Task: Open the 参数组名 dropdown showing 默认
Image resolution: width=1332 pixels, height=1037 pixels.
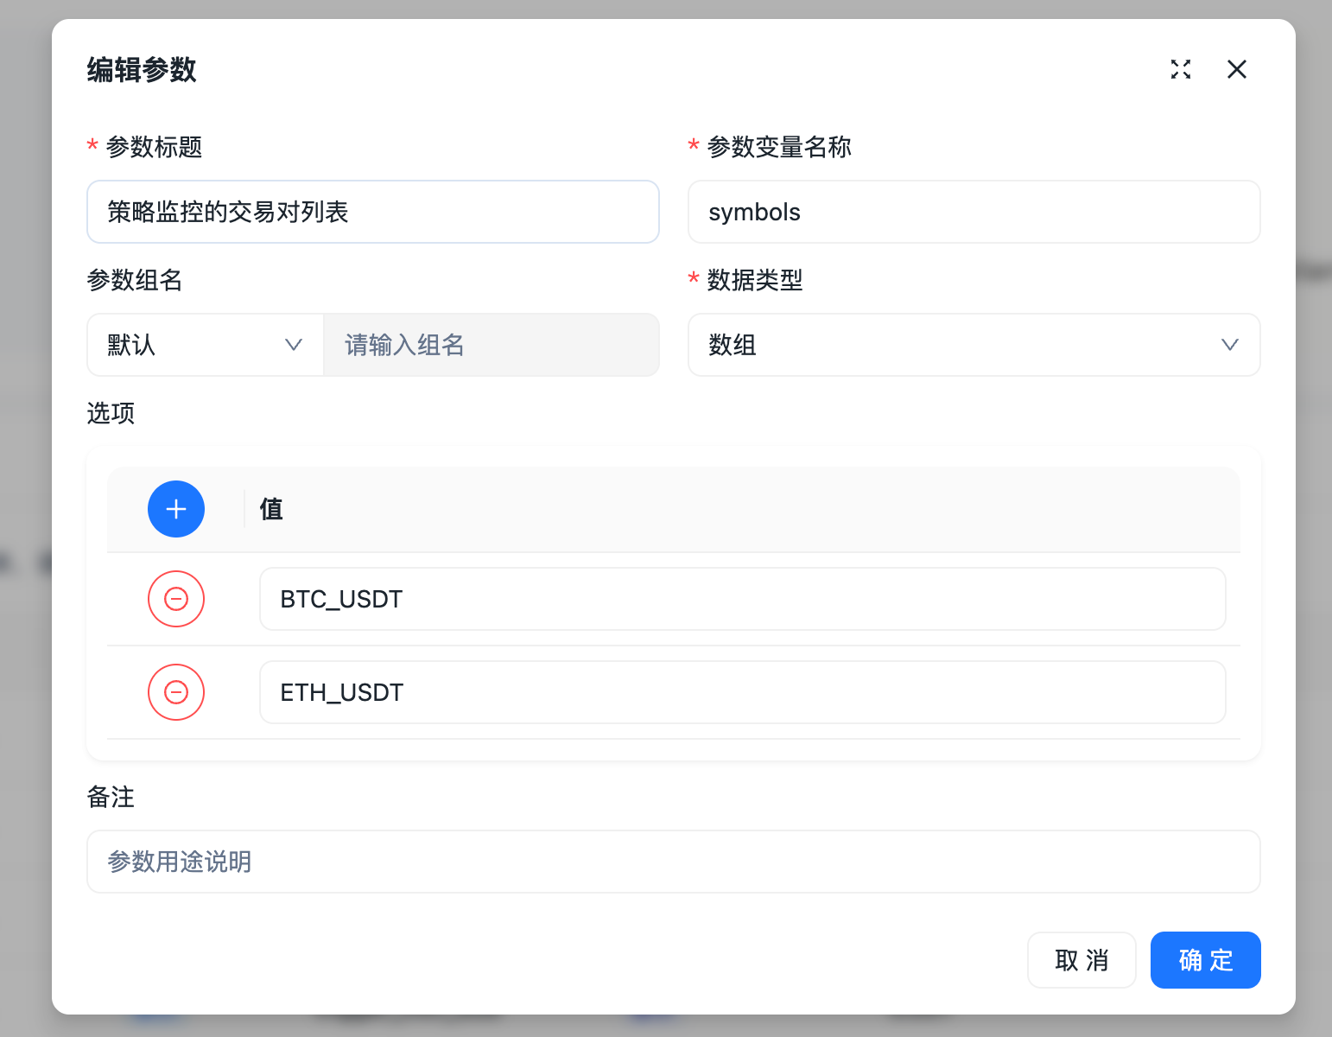Action: coord(205,345)
